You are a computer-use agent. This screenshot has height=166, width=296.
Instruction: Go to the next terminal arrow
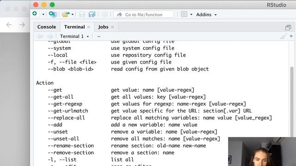pyautogui.click(x=50, y=36)
